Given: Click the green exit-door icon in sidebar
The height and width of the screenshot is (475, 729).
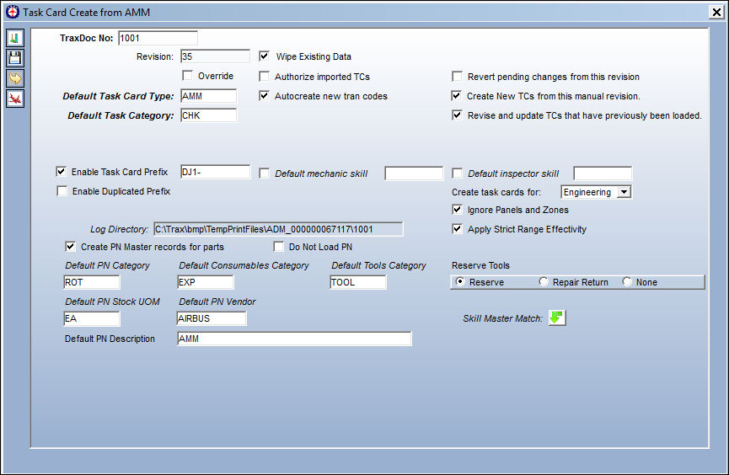Looking at the screenshot, I should pos(15,38).
